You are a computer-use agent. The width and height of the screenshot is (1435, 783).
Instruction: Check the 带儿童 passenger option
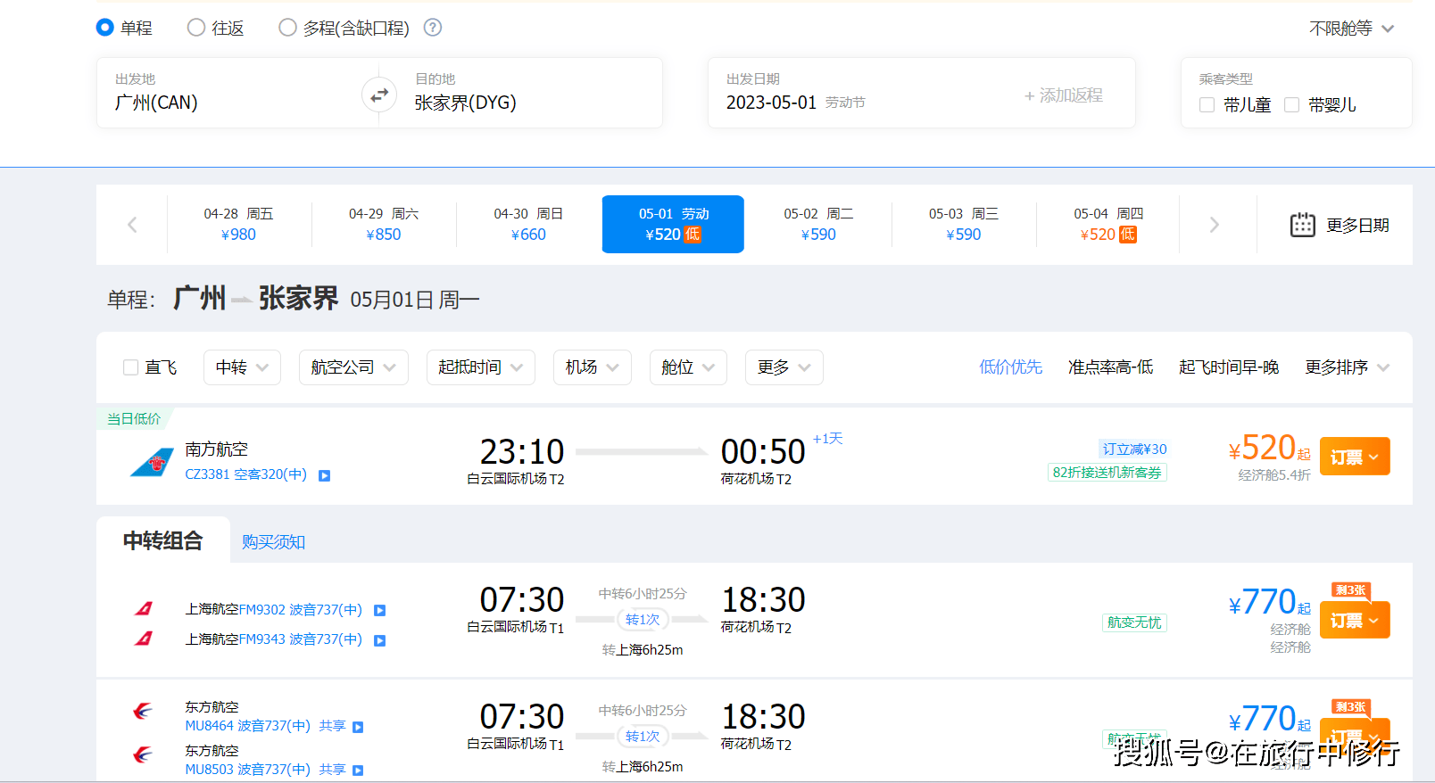[x=1207, y=105]
